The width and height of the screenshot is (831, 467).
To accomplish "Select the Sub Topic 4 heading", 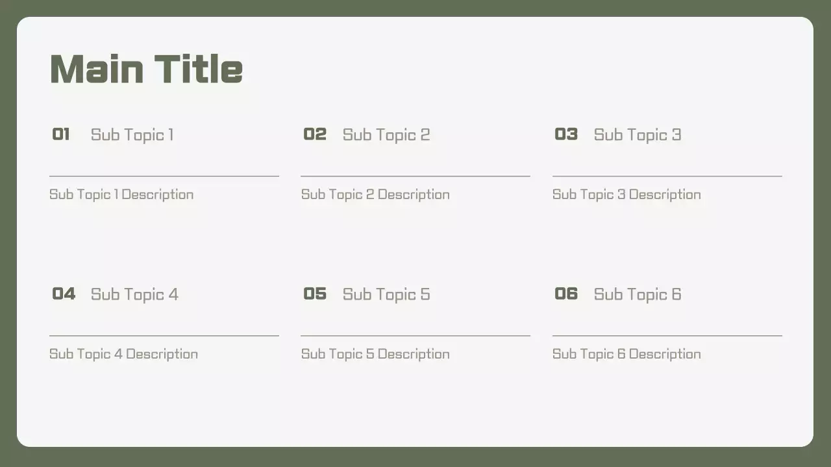I will pyautogui.click(x=134, y=294).
